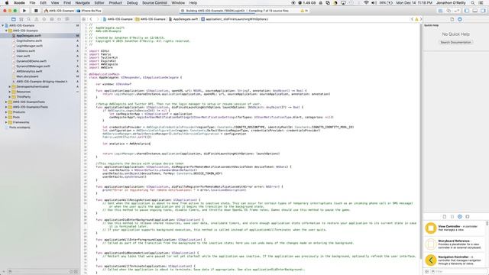Open the Issue navigator
Image resolution: width=489 pixels, height=275 pixels.
pos(37,19)
